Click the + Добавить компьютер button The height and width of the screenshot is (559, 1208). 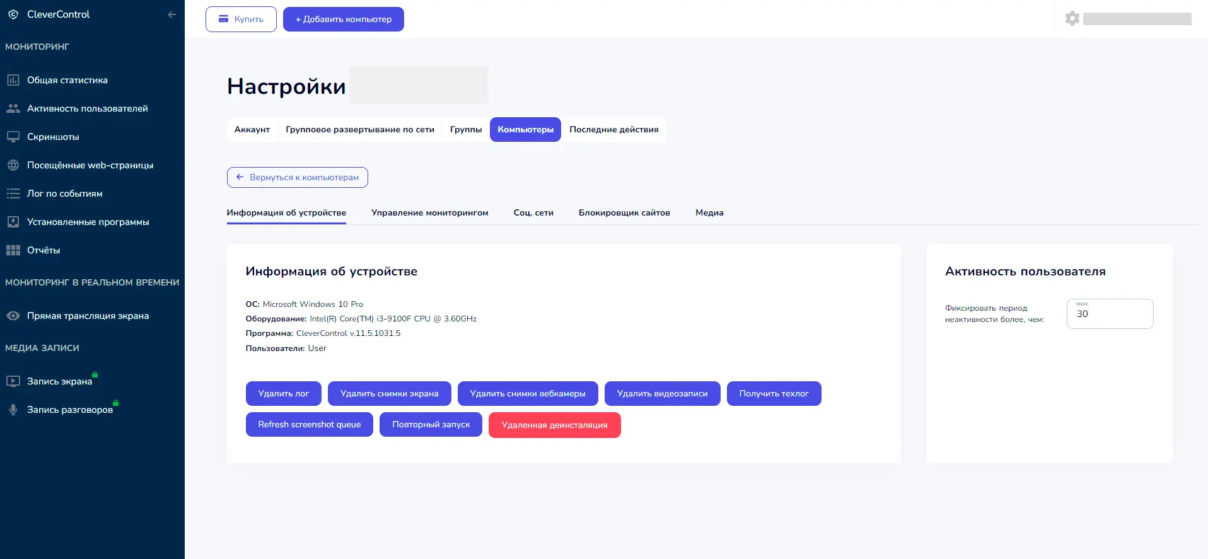point(344,19)
